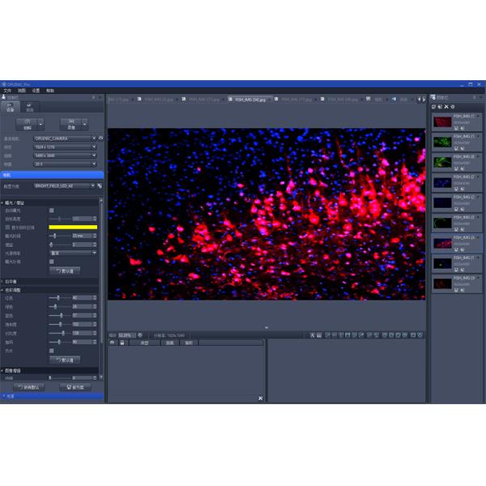The image size is (486, 486).
Task: Click the down arrow below the image view
Action: tap(266, 327)
